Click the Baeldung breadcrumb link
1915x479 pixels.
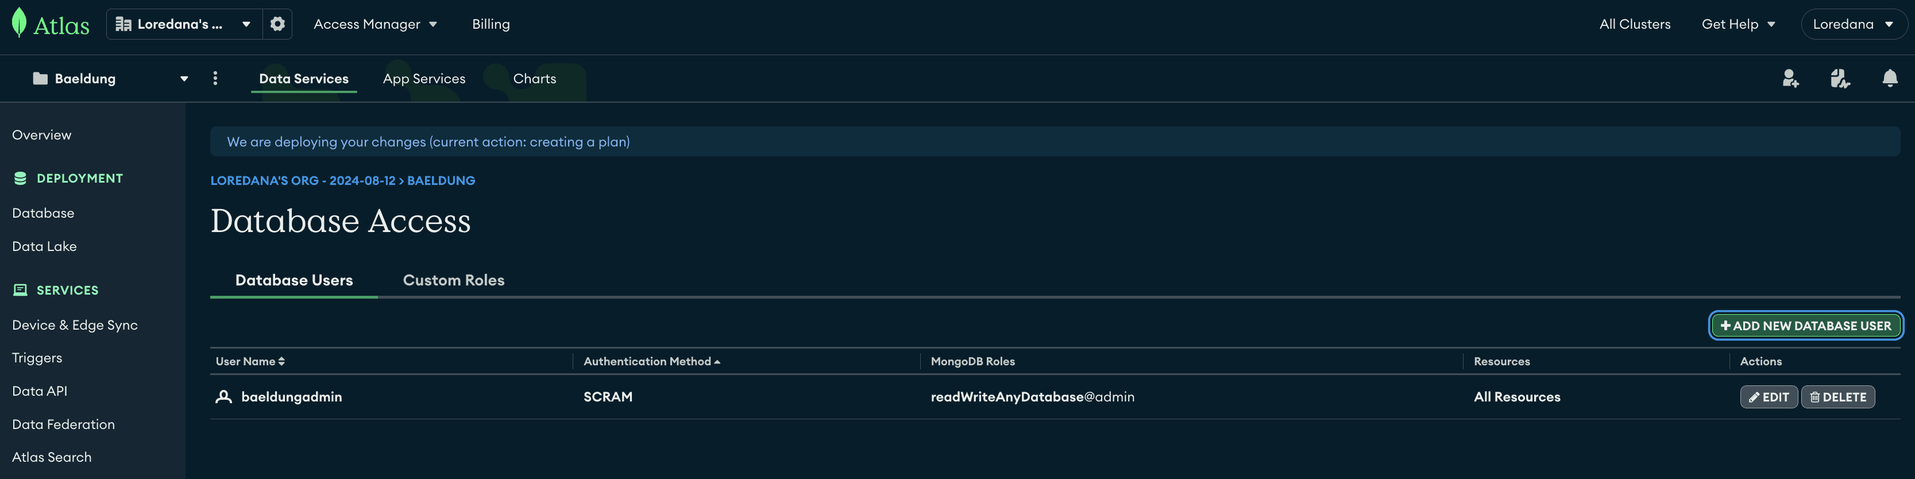tap(441, 181)
